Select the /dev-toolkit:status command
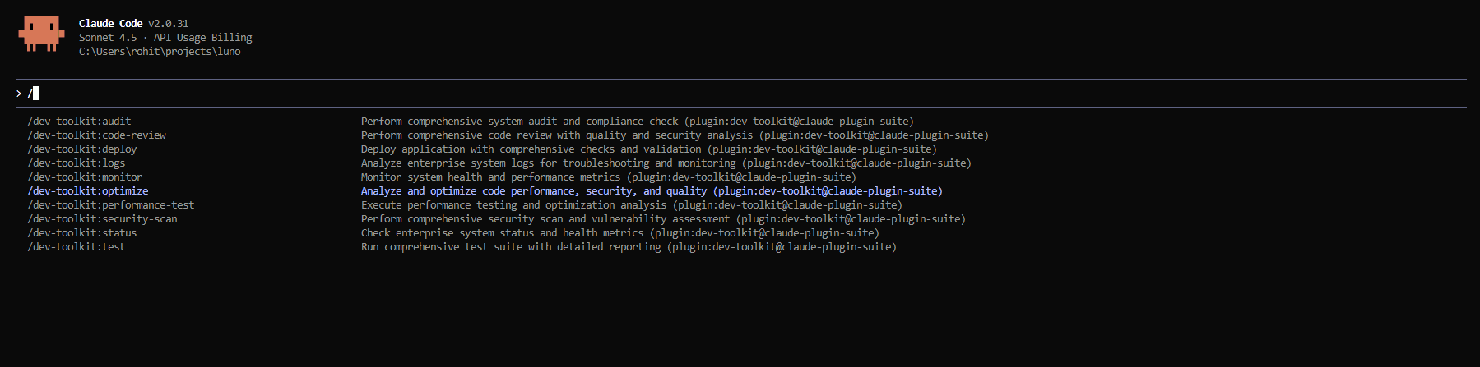1480x367 pixels. (x=82, y=233)
